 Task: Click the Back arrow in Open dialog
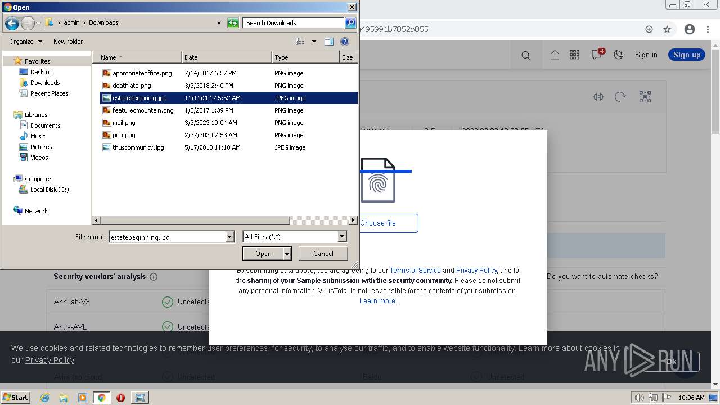click(x=11, y=23)
